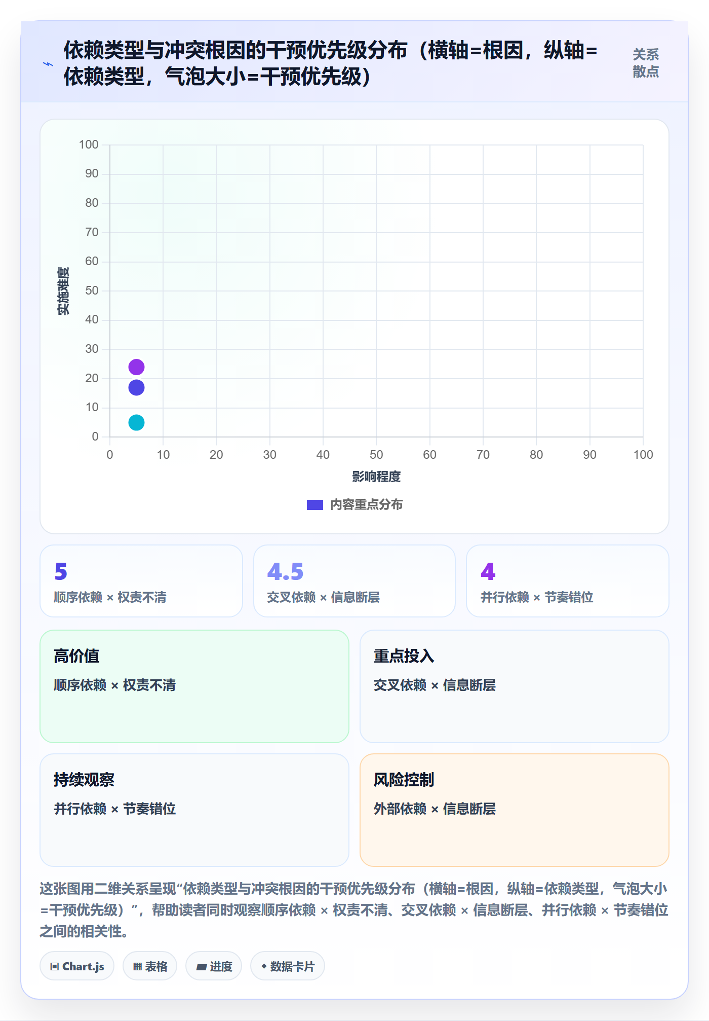
Task: Open the 持续观察 quadrant card heading
Action: pyautogui.click(x=84, y=780)
